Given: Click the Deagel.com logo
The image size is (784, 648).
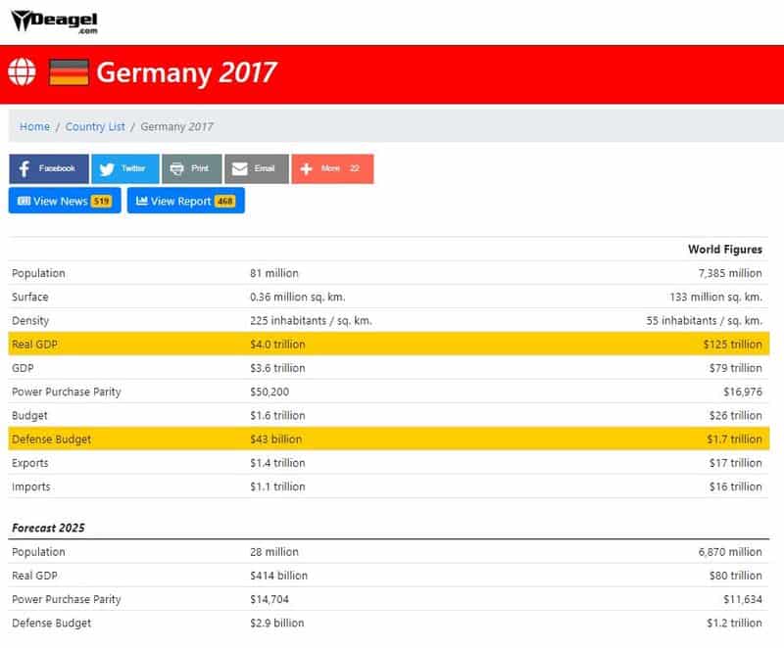Looking at the screenshot, I should [x=54, y=21].
